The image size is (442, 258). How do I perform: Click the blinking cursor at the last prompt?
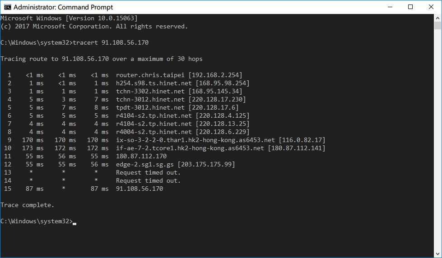point(74,222)
